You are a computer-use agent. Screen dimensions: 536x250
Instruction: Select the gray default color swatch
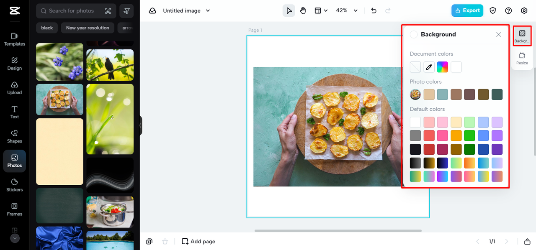click(415, 135)
